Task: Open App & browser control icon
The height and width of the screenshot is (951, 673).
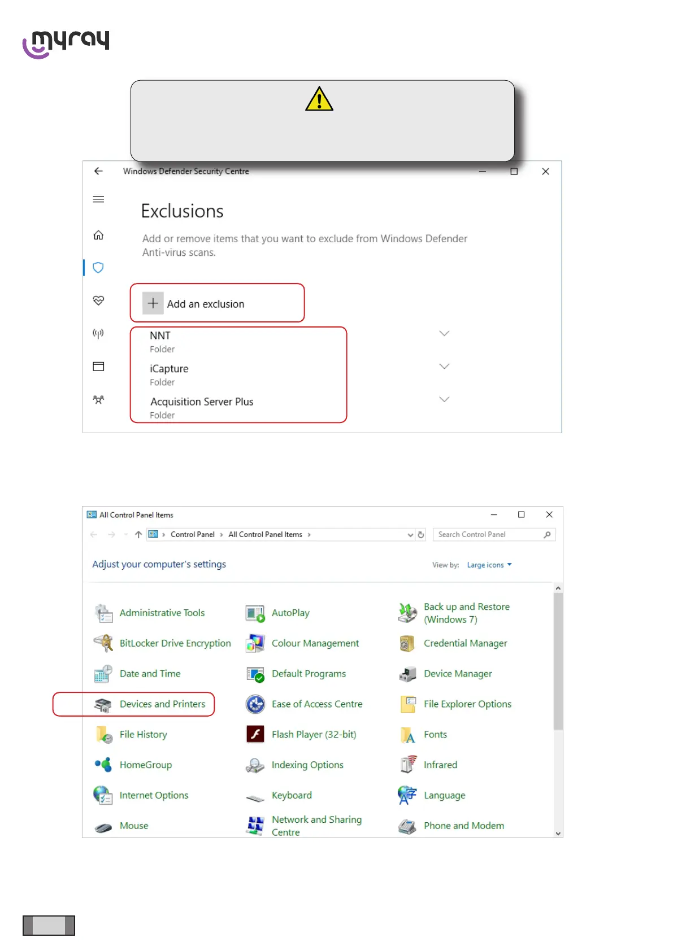Action: 98,367
